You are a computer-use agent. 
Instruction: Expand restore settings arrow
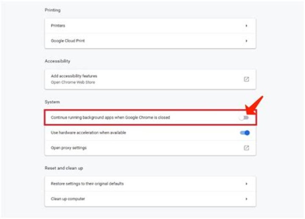tap(246, 184)
